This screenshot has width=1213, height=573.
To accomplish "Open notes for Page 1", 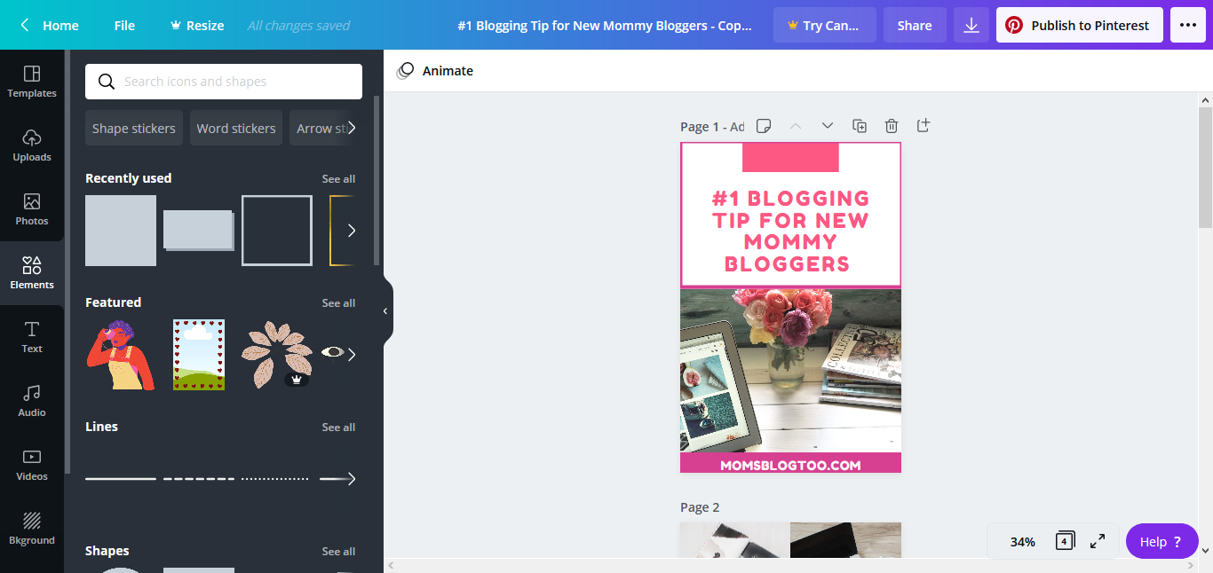I will point(764,126).
